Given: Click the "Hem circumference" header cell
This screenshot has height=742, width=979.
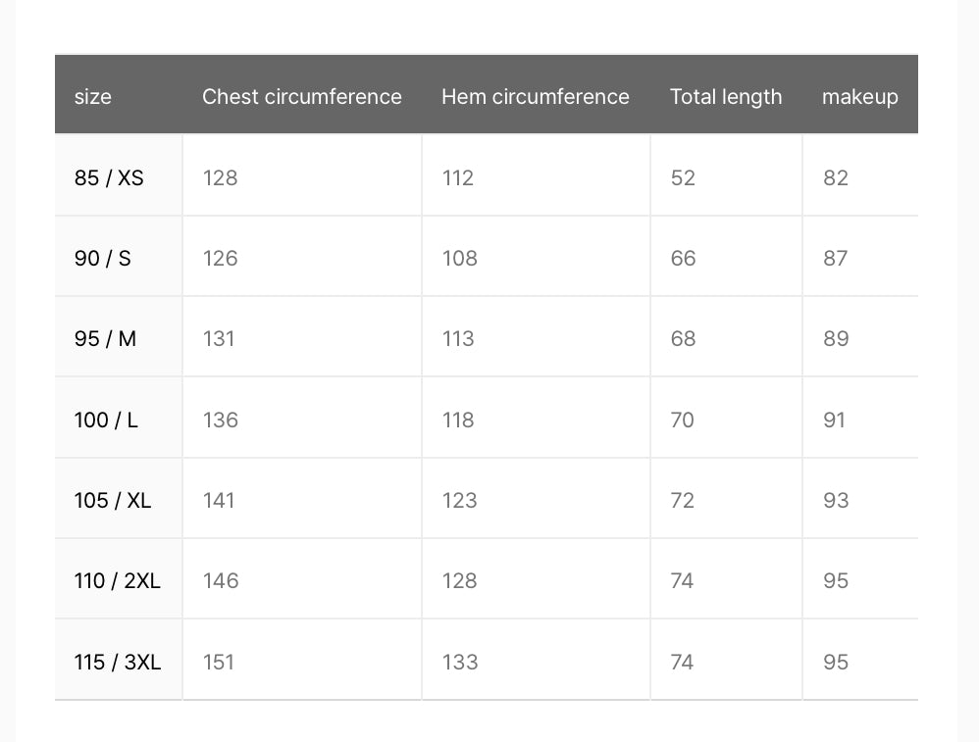Looking at the screenshot, I should (x=535, y=97).
